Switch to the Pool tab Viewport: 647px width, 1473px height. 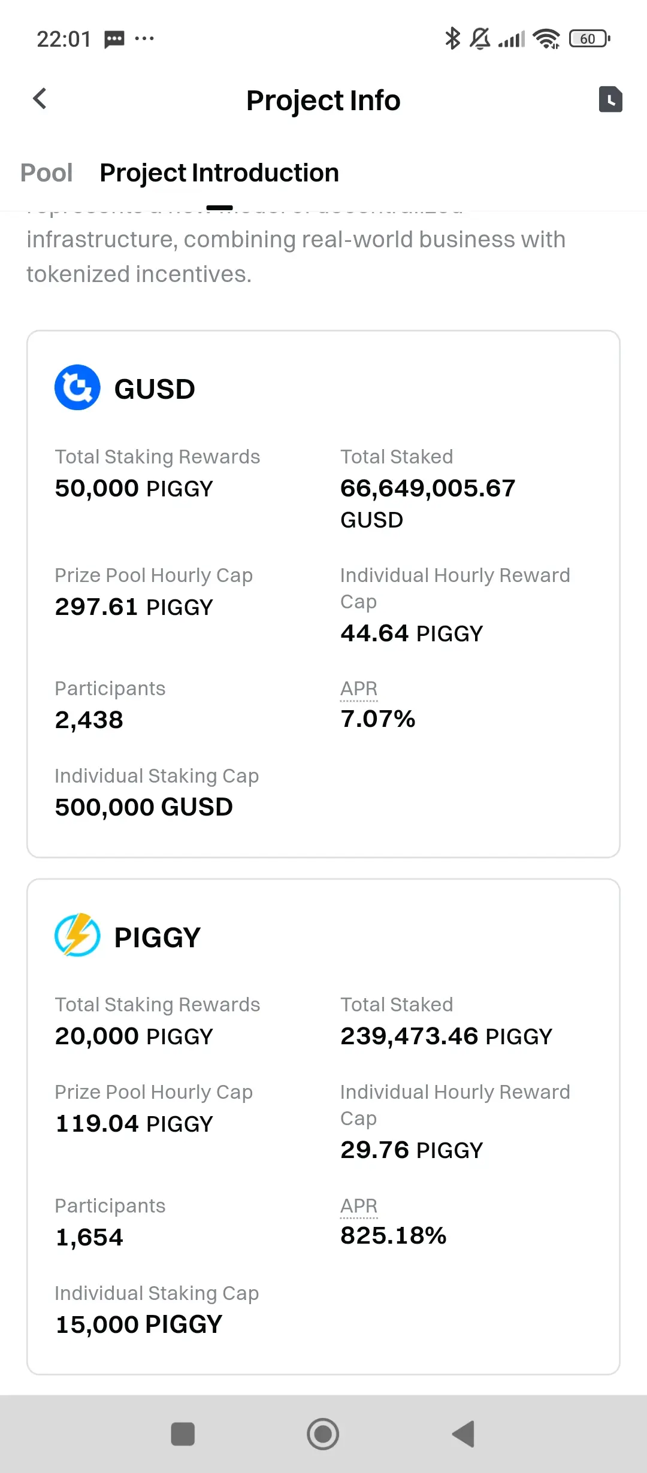point(47,173)
